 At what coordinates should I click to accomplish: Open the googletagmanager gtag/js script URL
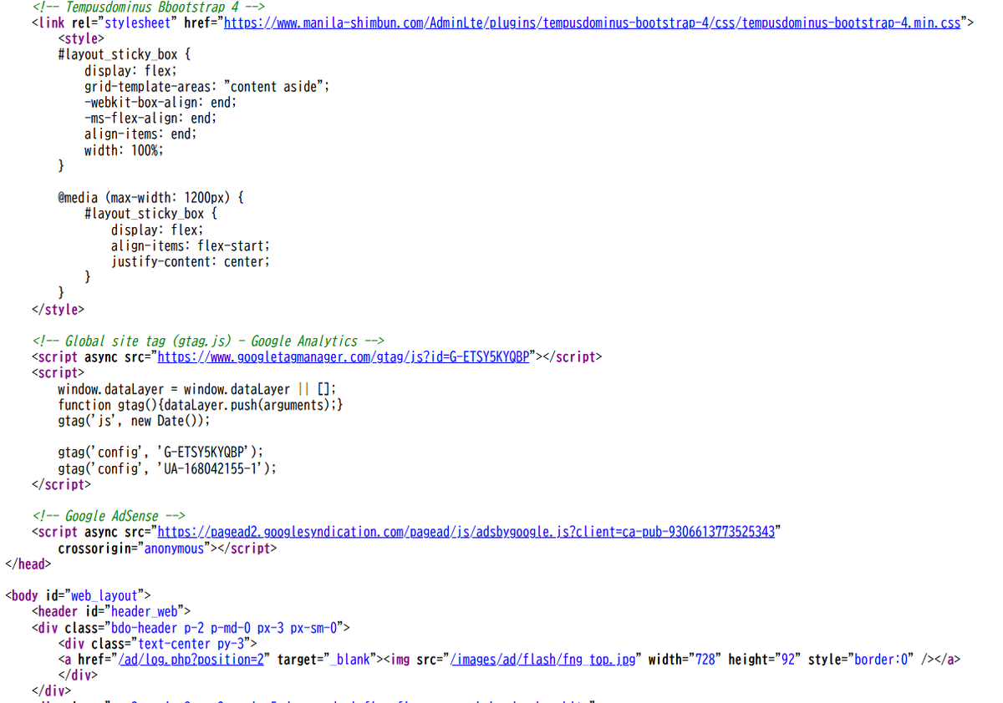pos(344,357)
